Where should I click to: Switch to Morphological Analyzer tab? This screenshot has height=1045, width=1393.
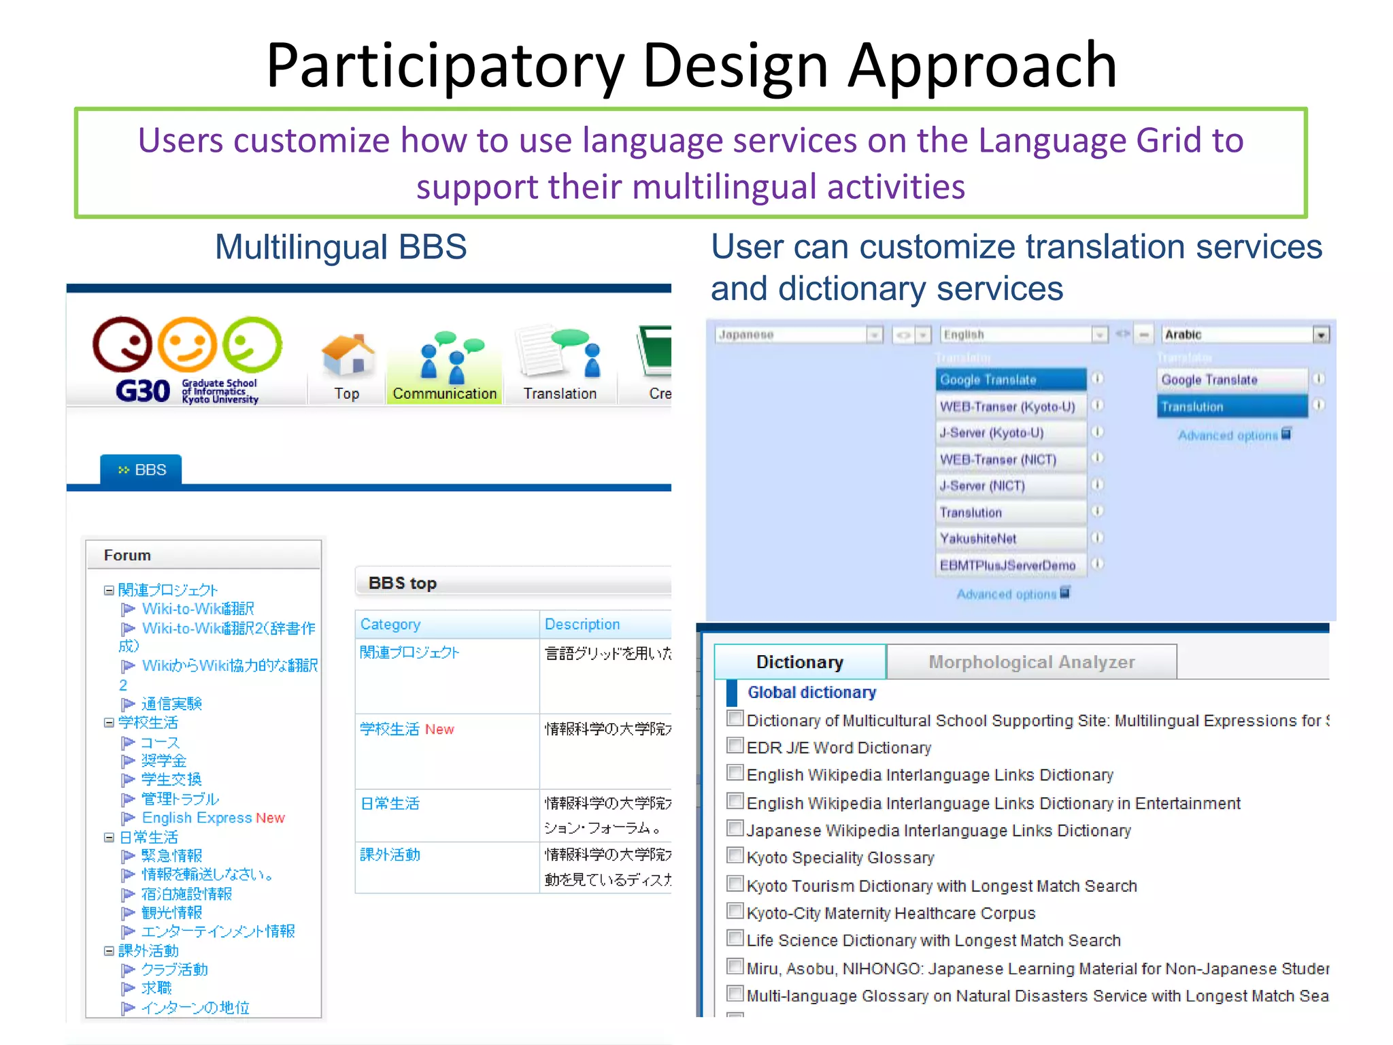pos(1031,662)
